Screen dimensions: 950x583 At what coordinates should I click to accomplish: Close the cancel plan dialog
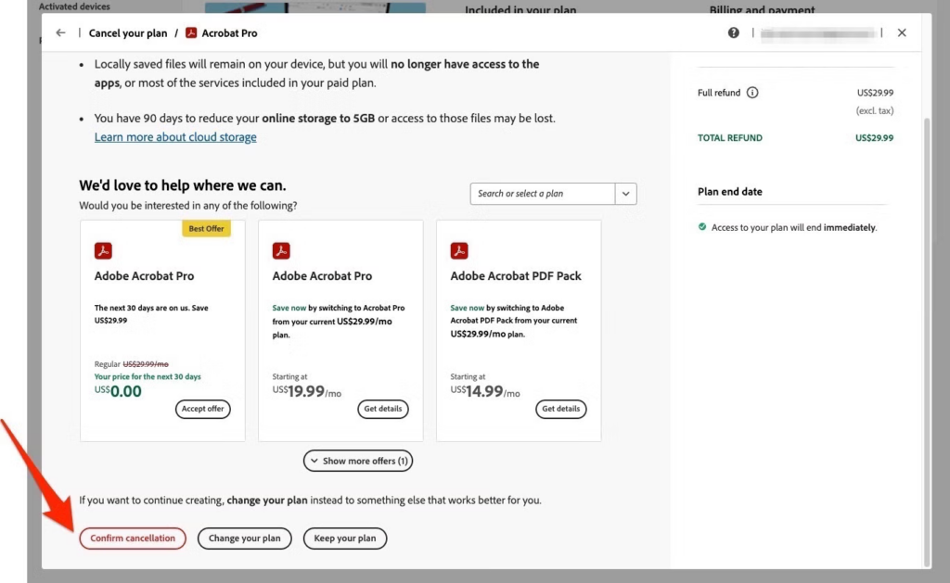click(x=902, y=32)
